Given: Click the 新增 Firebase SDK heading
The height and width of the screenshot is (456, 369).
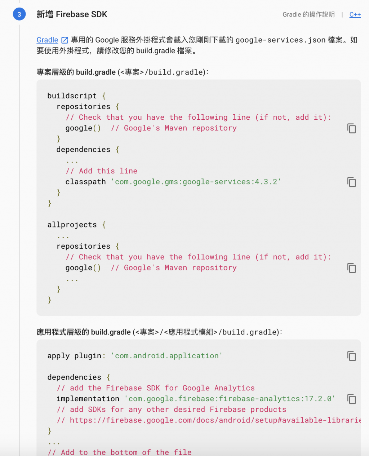Looking at the screenshot, I should click(72, 14).
